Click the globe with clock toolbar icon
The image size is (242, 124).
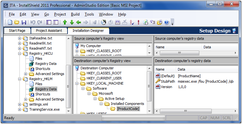[x=146, y=23]
